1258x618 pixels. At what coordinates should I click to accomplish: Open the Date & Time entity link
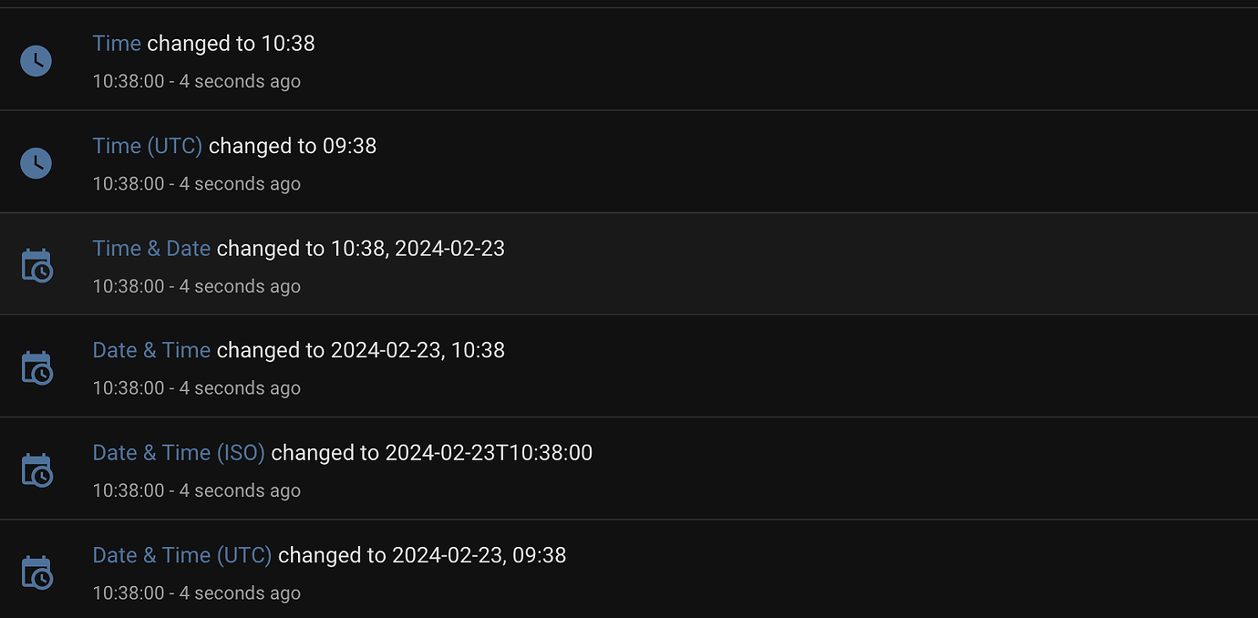[151, 350]
